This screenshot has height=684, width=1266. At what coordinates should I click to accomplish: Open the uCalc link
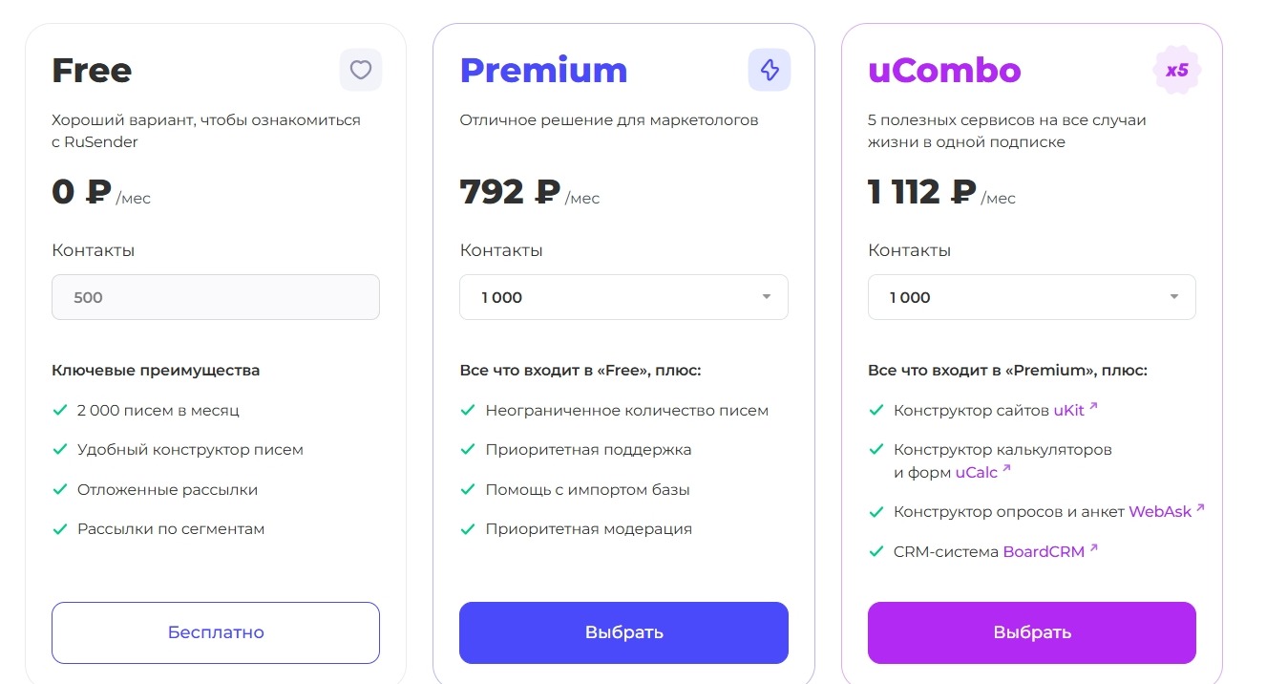[x=976, y=473]
